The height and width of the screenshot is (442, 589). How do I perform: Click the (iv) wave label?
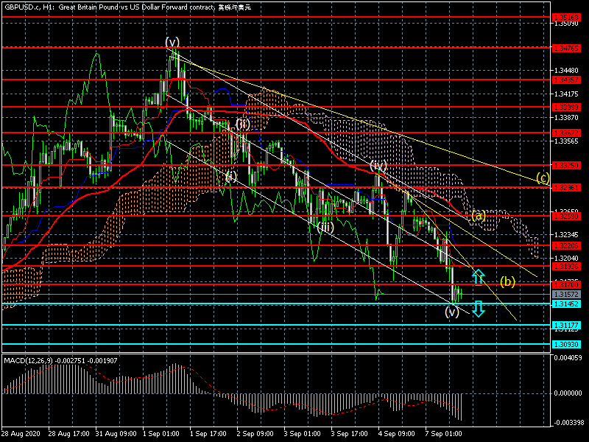tap(378, 165)
